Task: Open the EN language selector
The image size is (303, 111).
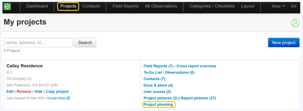Action: pyautogui.click(x=293, y=6)
